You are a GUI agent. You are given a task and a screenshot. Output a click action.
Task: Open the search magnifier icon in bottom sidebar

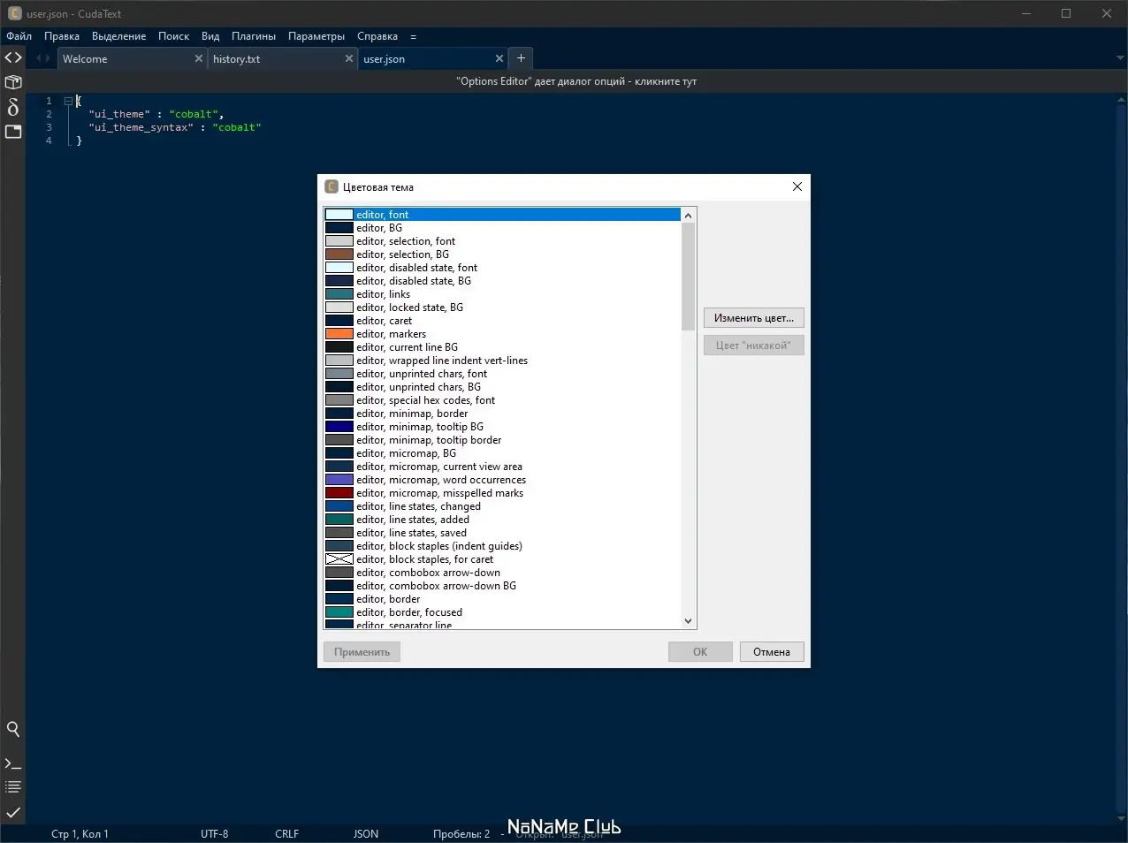click(x=12, y=729)
